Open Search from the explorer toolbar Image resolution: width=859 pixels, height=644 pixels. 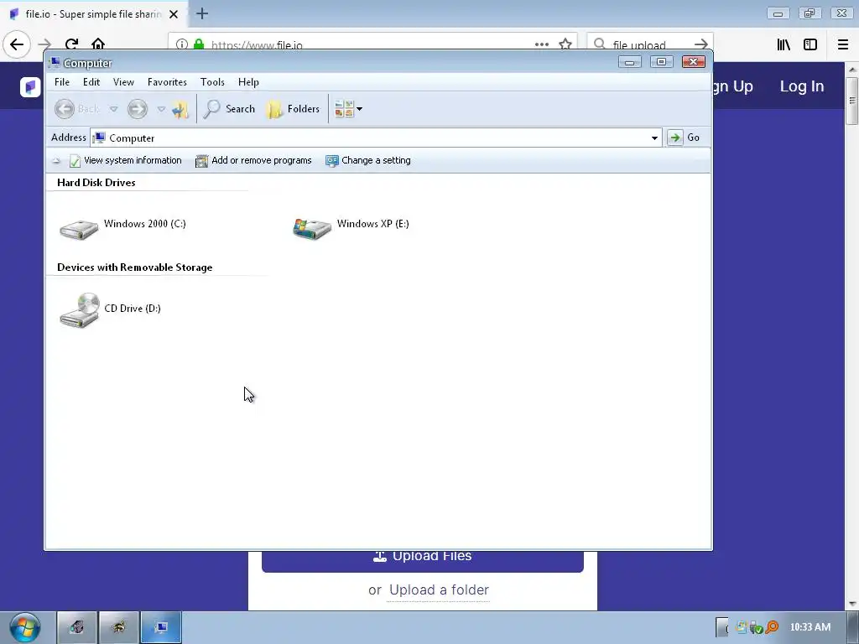[x=229, y=109]
